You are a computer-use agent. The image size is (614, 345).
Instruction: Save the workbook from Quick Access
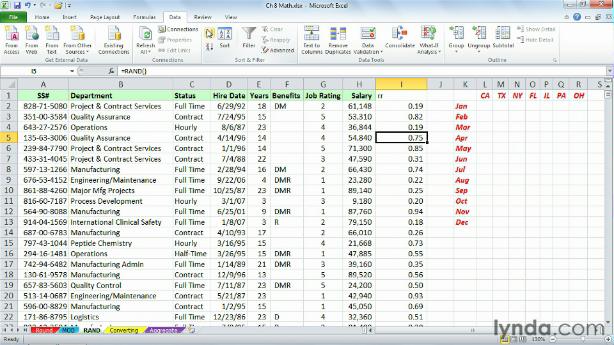point(17,6)
